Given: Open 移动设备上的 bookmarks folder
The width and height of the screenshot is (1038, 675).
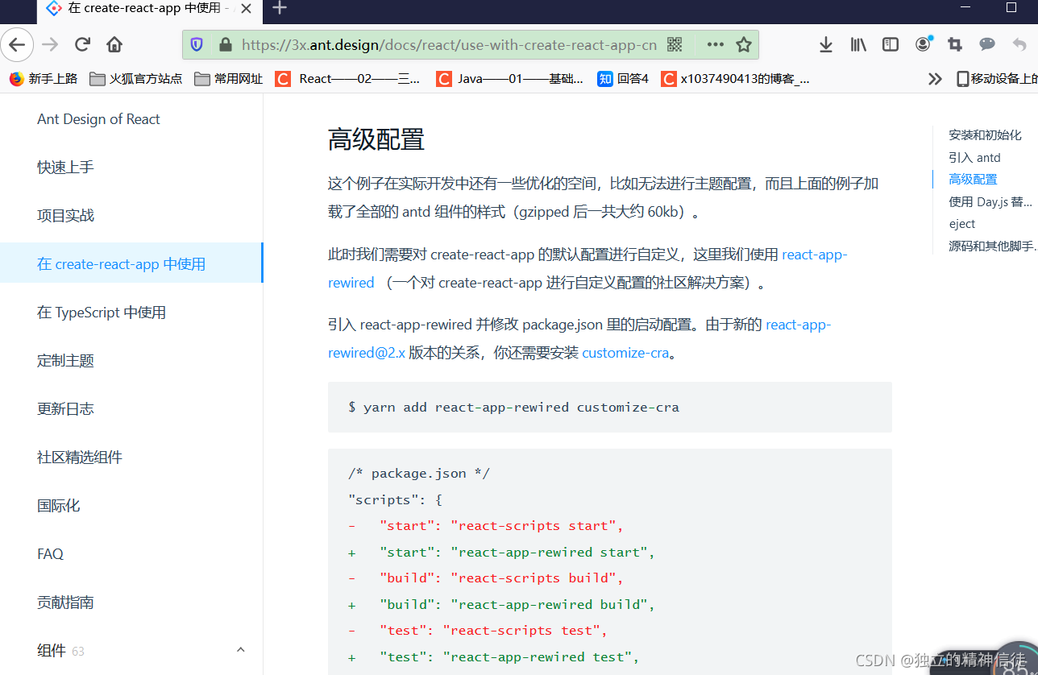Looking at the screenshot, I should pyautogui.click(x=997, y=78).
